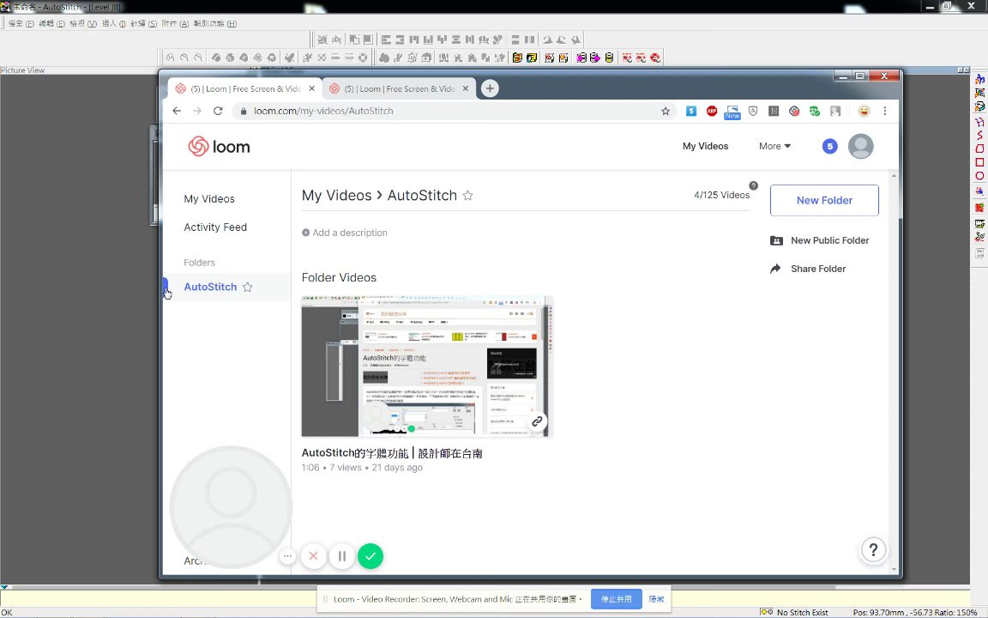Open My Videos in the top navigation
The width and height of the screenshot is (988, 618).
pyautogui.click(x=705, y=146)
